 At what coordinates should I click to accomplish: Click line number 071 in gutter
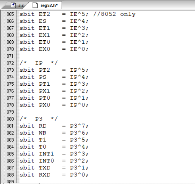10,56
